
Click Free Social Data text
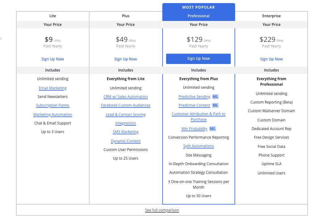[272, 147]
